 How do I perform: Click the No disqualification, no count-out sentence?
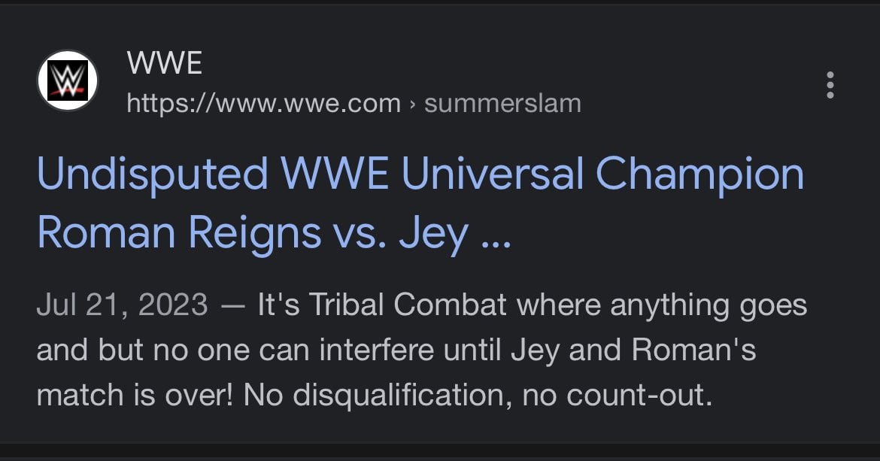click(478, 396)
